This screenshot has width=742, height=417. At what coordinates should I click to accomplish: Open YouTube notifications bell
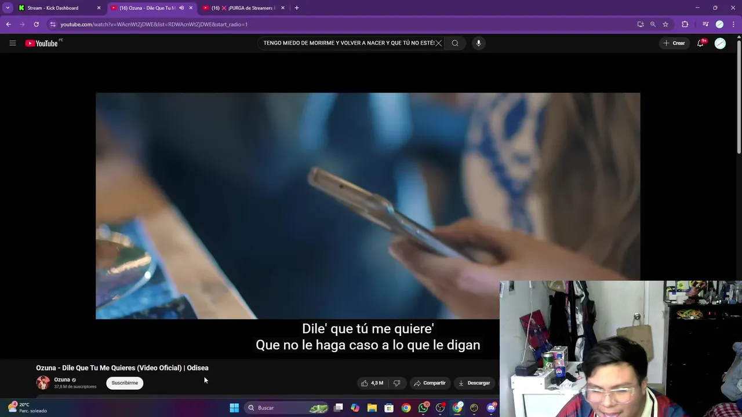point(700,43)
